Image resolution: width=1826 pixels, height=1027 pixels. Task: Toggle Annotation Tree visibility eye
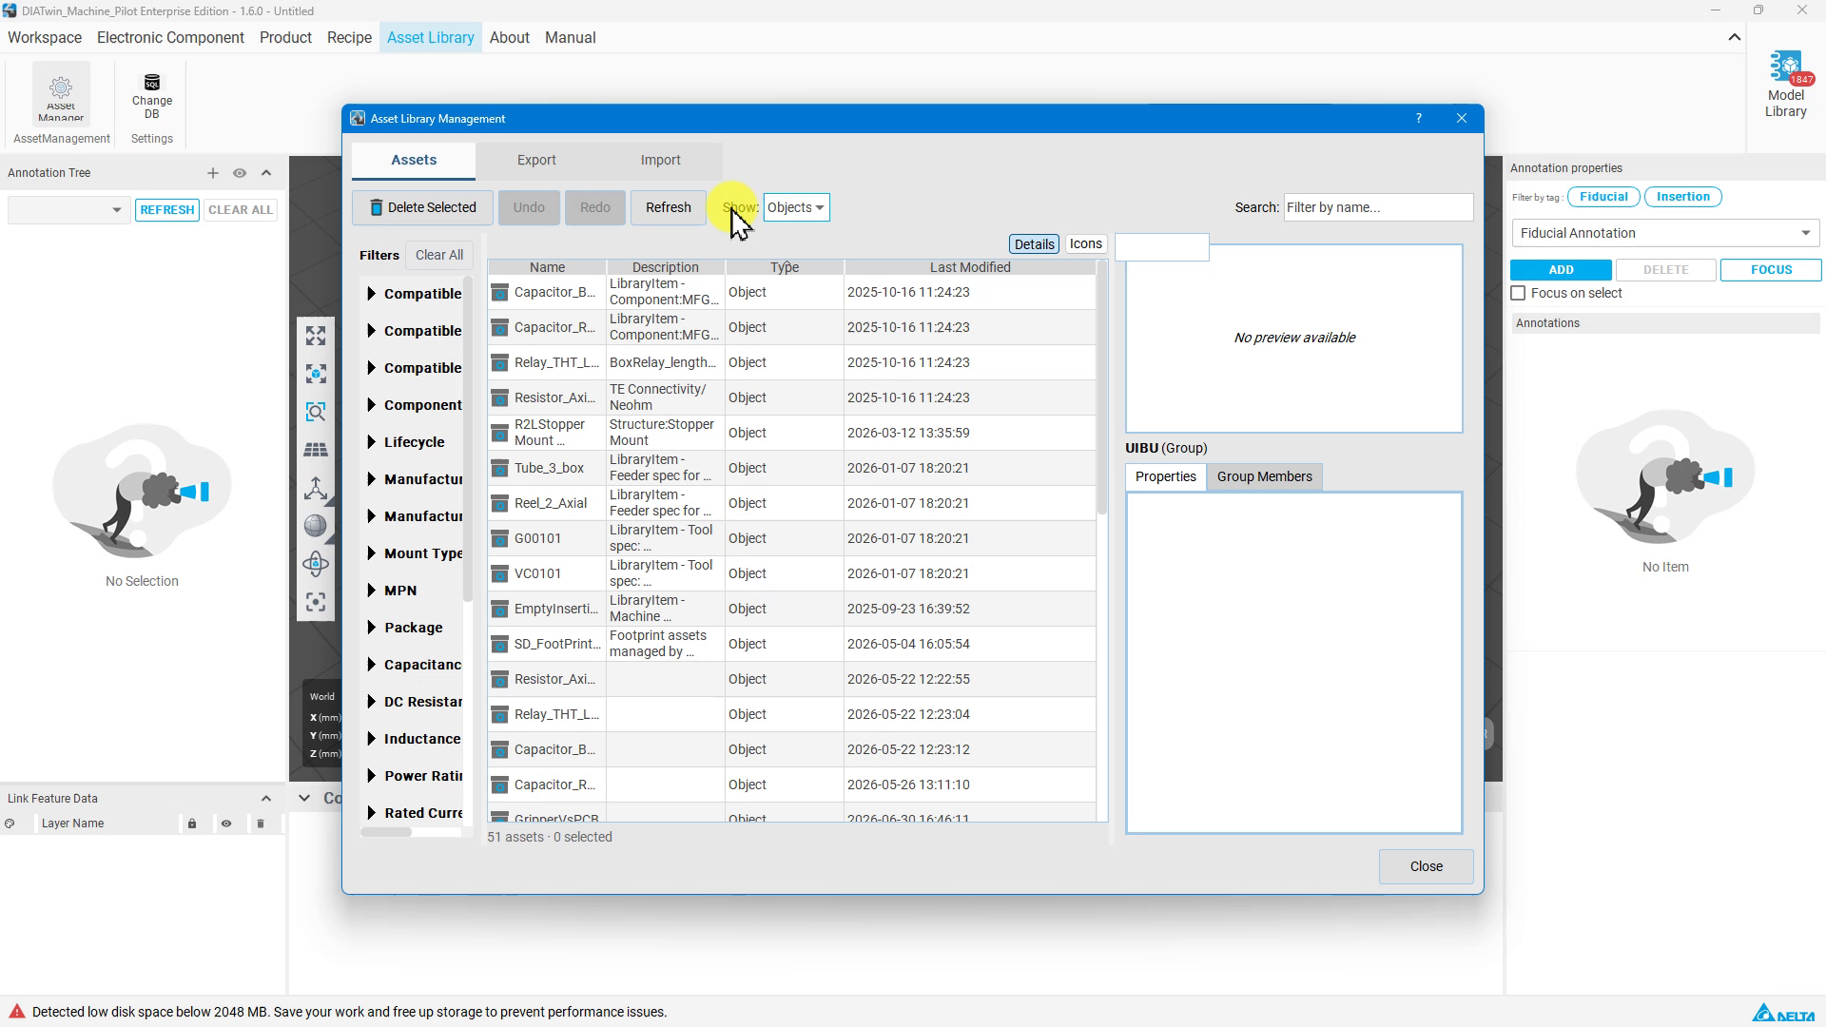click(240, 173)
